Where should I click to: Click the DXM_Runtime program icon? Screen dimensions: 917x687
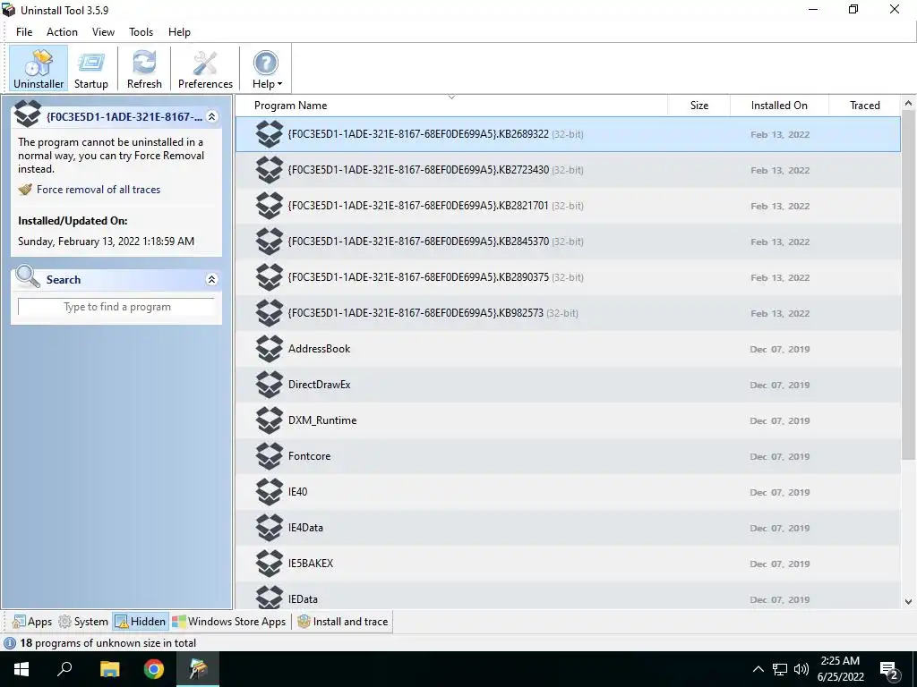tap(270, 420)
